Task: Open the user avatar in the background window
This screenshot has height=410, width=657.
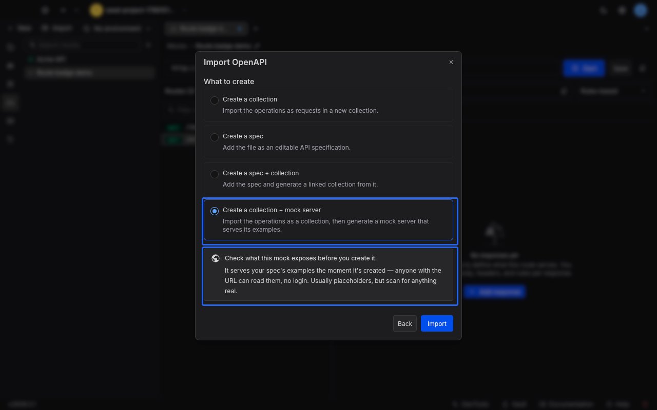Action: (x=640, y=10)
